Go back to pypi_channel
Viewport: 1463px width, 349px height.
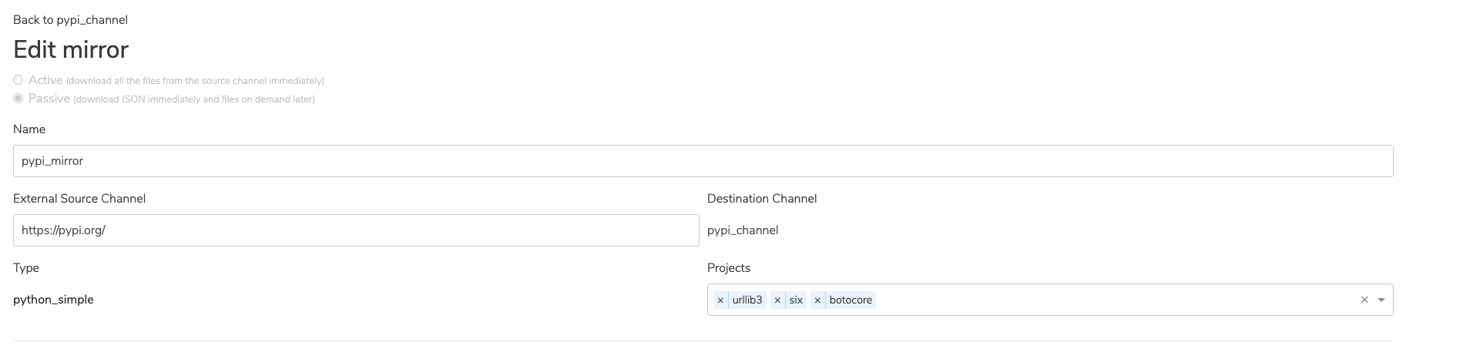(70, 19)
